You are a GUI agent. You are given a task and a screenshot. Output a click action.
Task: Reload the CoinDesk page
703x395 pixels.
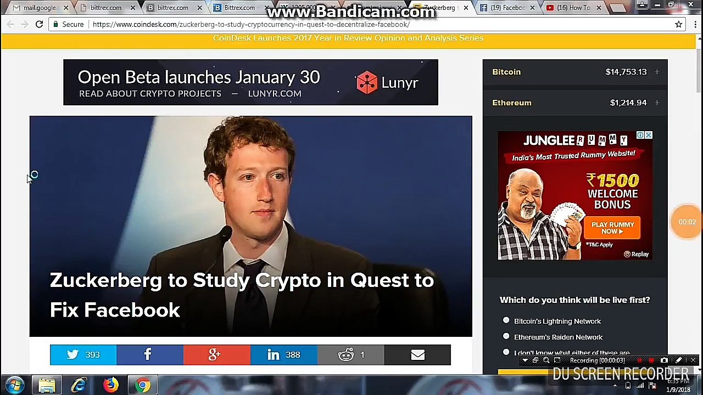(x=39, y=24)
